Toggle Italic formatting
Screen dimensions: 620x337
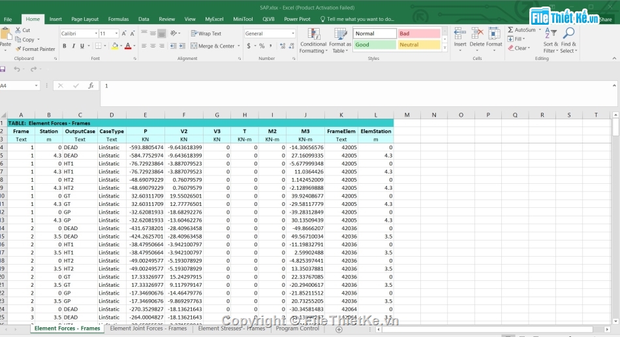74,46
